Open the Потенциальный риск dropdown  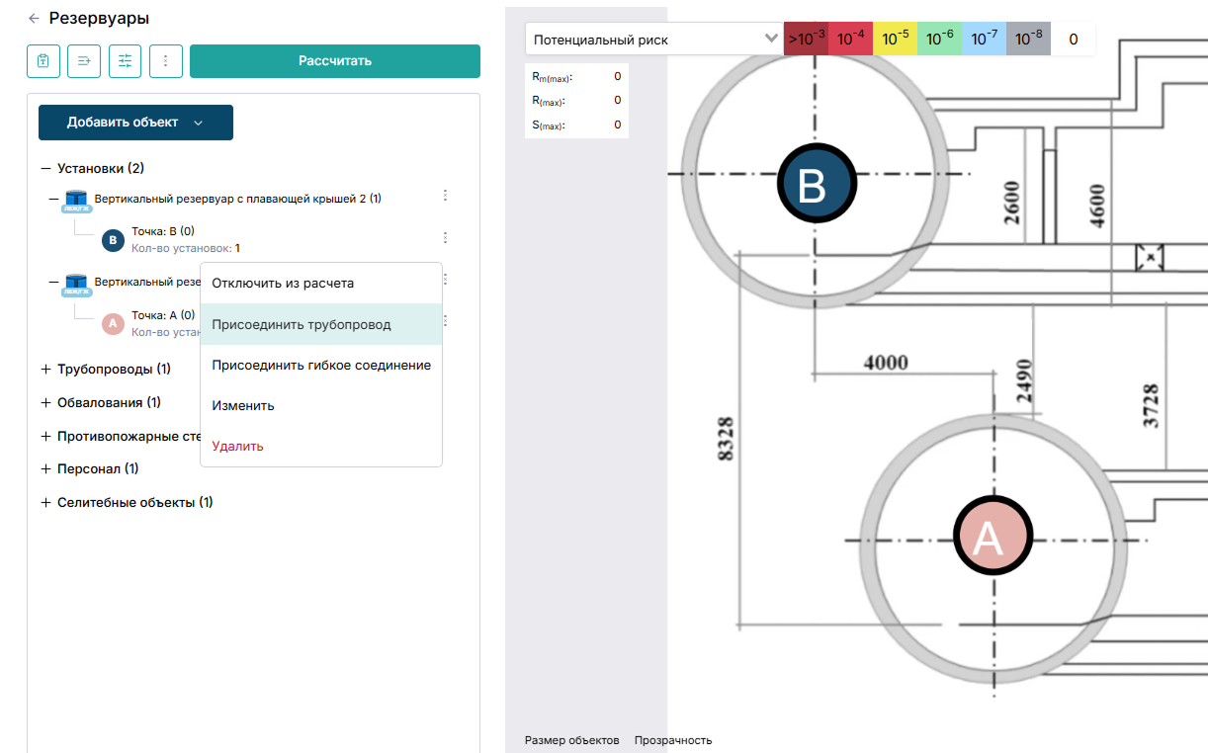pyautogui.click(x=653, y=40)
